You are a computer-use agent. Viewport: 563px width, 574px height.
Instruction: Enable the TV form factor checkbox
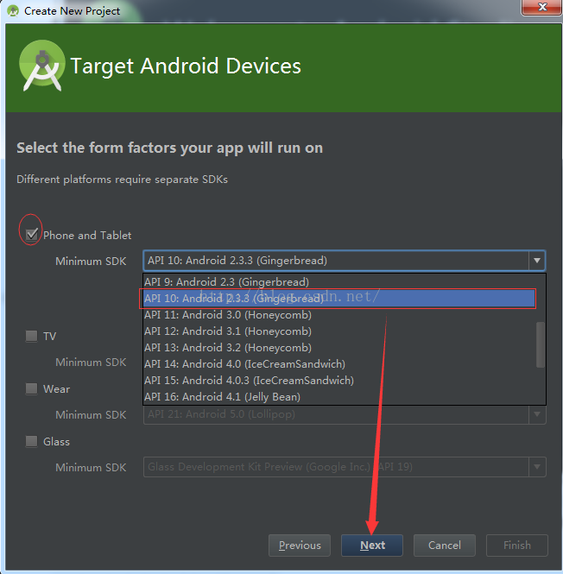31,336
